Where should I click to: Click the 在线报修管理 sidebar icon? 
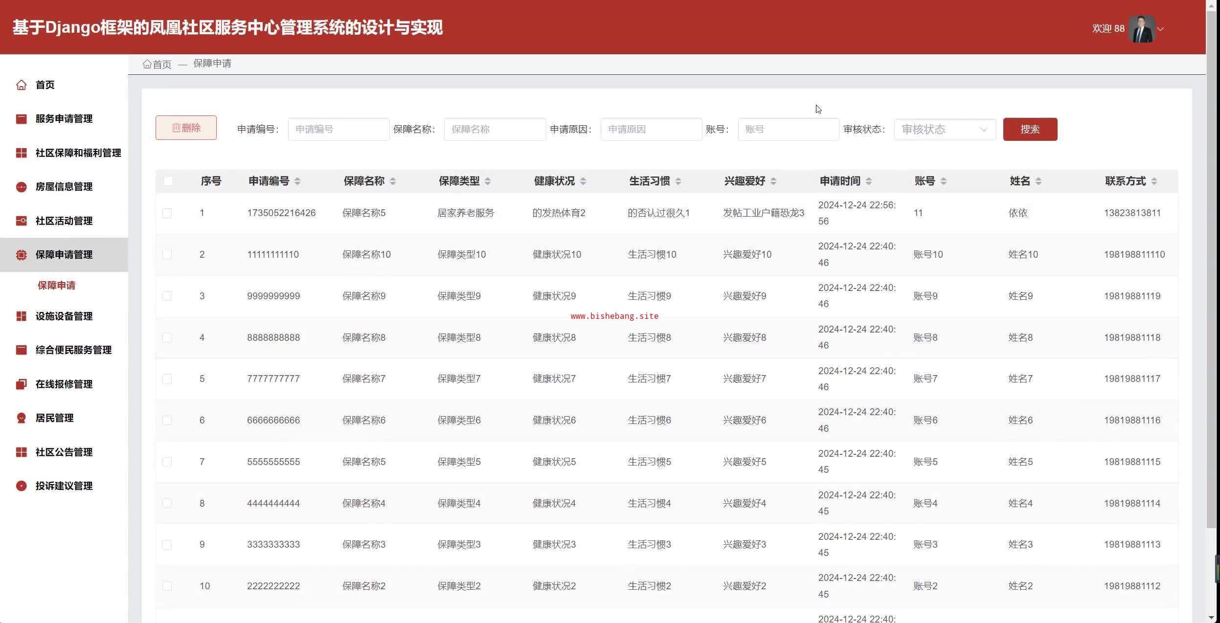pyautogui.click(x=21, y=384)
